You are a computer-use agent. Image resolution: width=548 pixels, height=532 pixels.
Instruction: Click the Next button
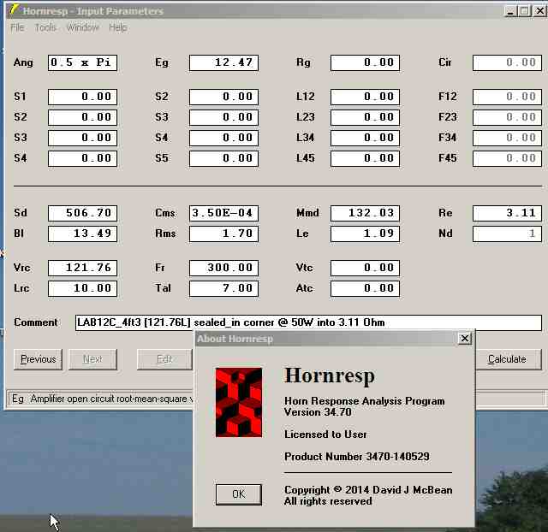(x=92, y=359)
